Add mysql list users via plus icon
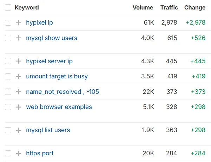Screen dimensions: 211x162 (x=19, y=130)
